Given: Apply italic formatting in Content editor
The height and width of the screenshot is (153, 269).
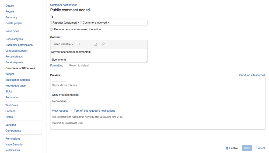Looking at the screenshot, I should click(x=88, y=44).
